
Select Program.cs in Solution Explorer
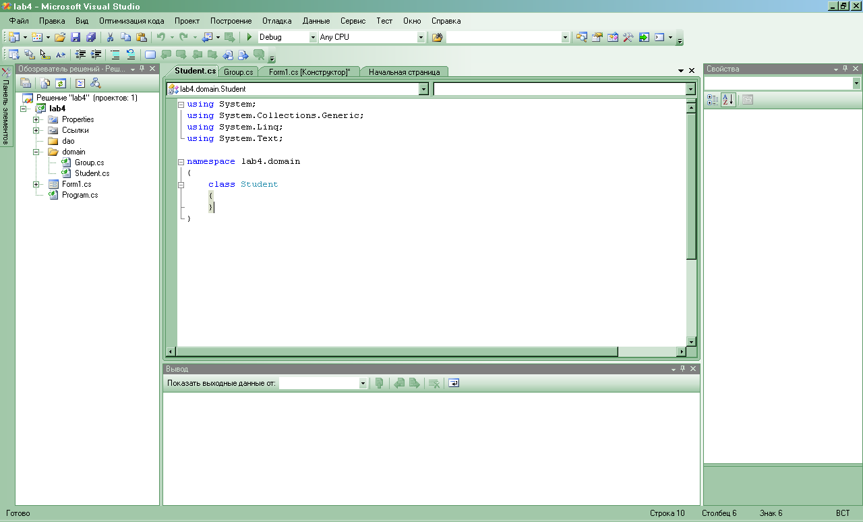coord(80,195)
